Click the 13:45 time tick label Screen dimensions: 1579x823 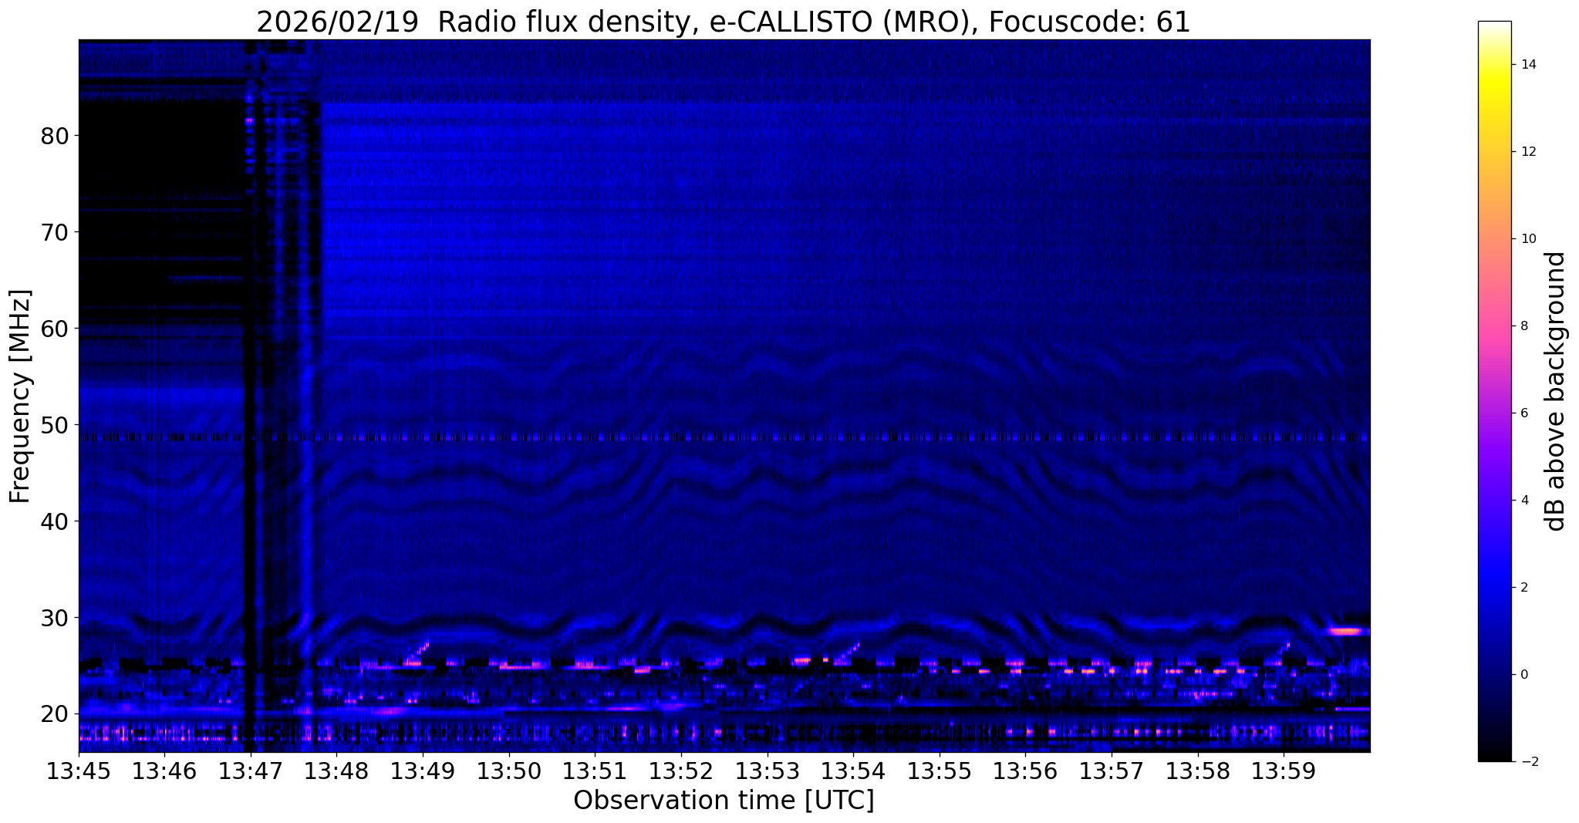pos(79,771)
